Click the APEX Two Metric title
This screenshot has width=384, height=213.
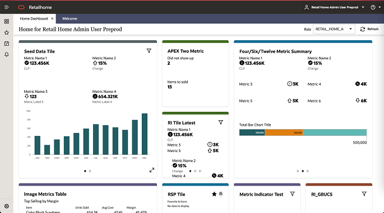point(186,51)
